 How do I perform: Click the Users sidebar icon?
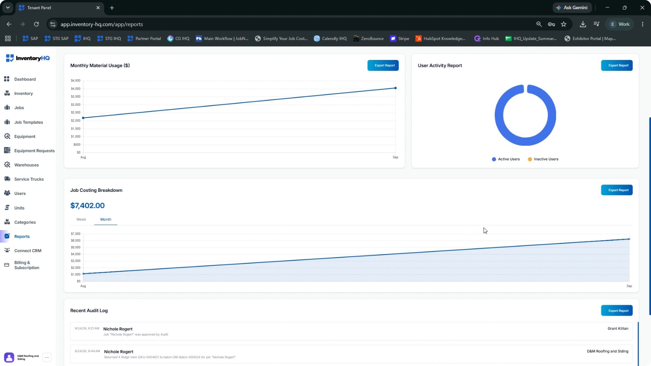click(7, 193)
